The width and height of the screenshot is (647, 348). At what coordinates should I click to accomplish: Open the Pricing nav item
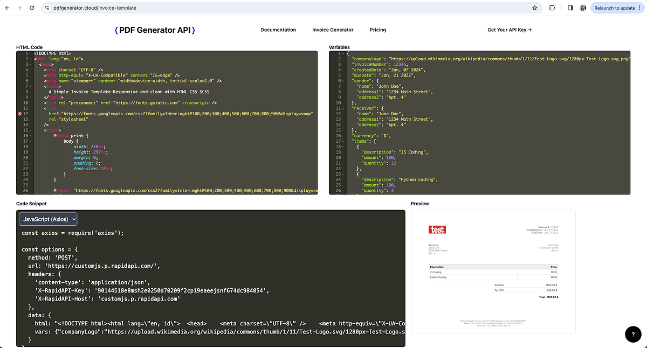pyautogui.click(x=378, y=30)
